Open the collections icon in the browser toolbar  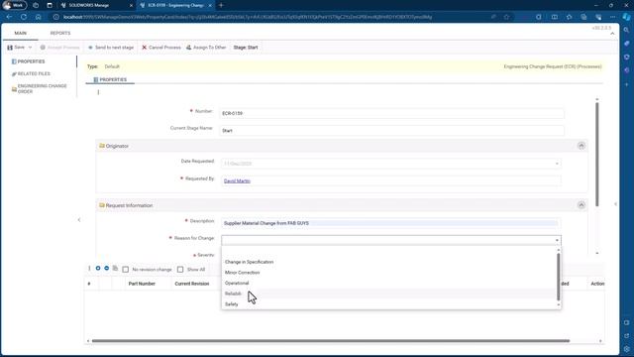point(583,17)
